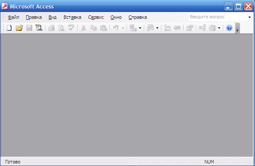Open the Файл menu
This screenshot has height=166, width=255.
coord(13,17)
